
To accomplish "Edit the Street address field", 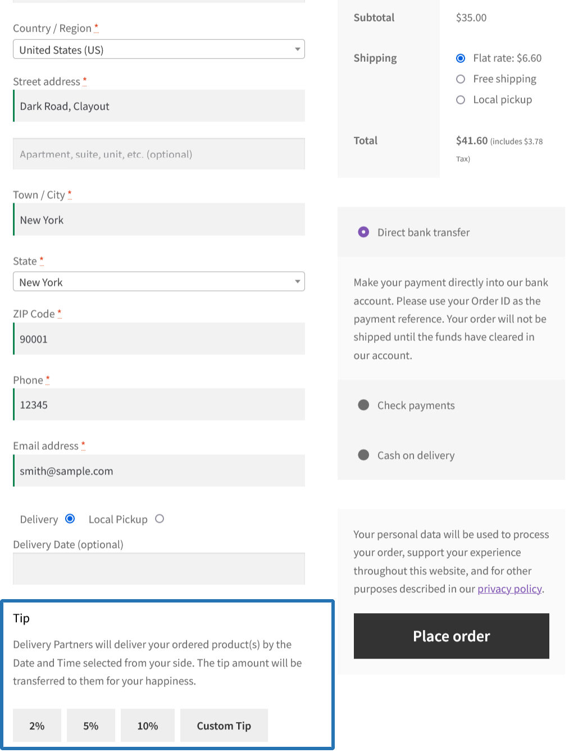I will pos(159,106).
